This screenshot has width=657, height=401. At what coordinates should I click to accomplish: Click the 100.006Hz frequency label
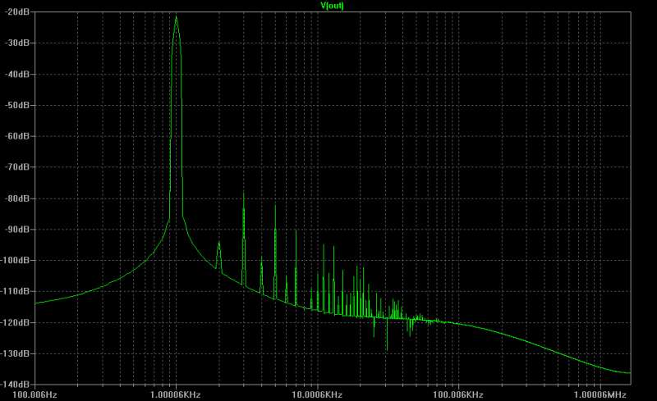point(34,394)
